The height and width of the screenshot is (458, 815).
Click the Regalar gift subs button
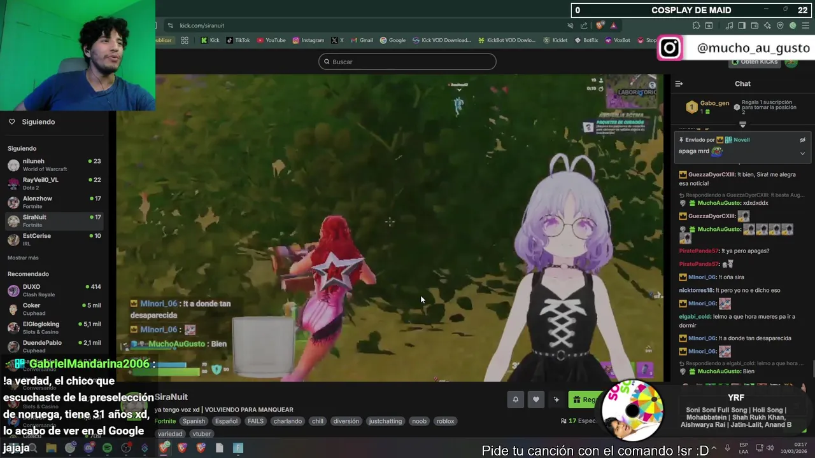pos(585,399)
